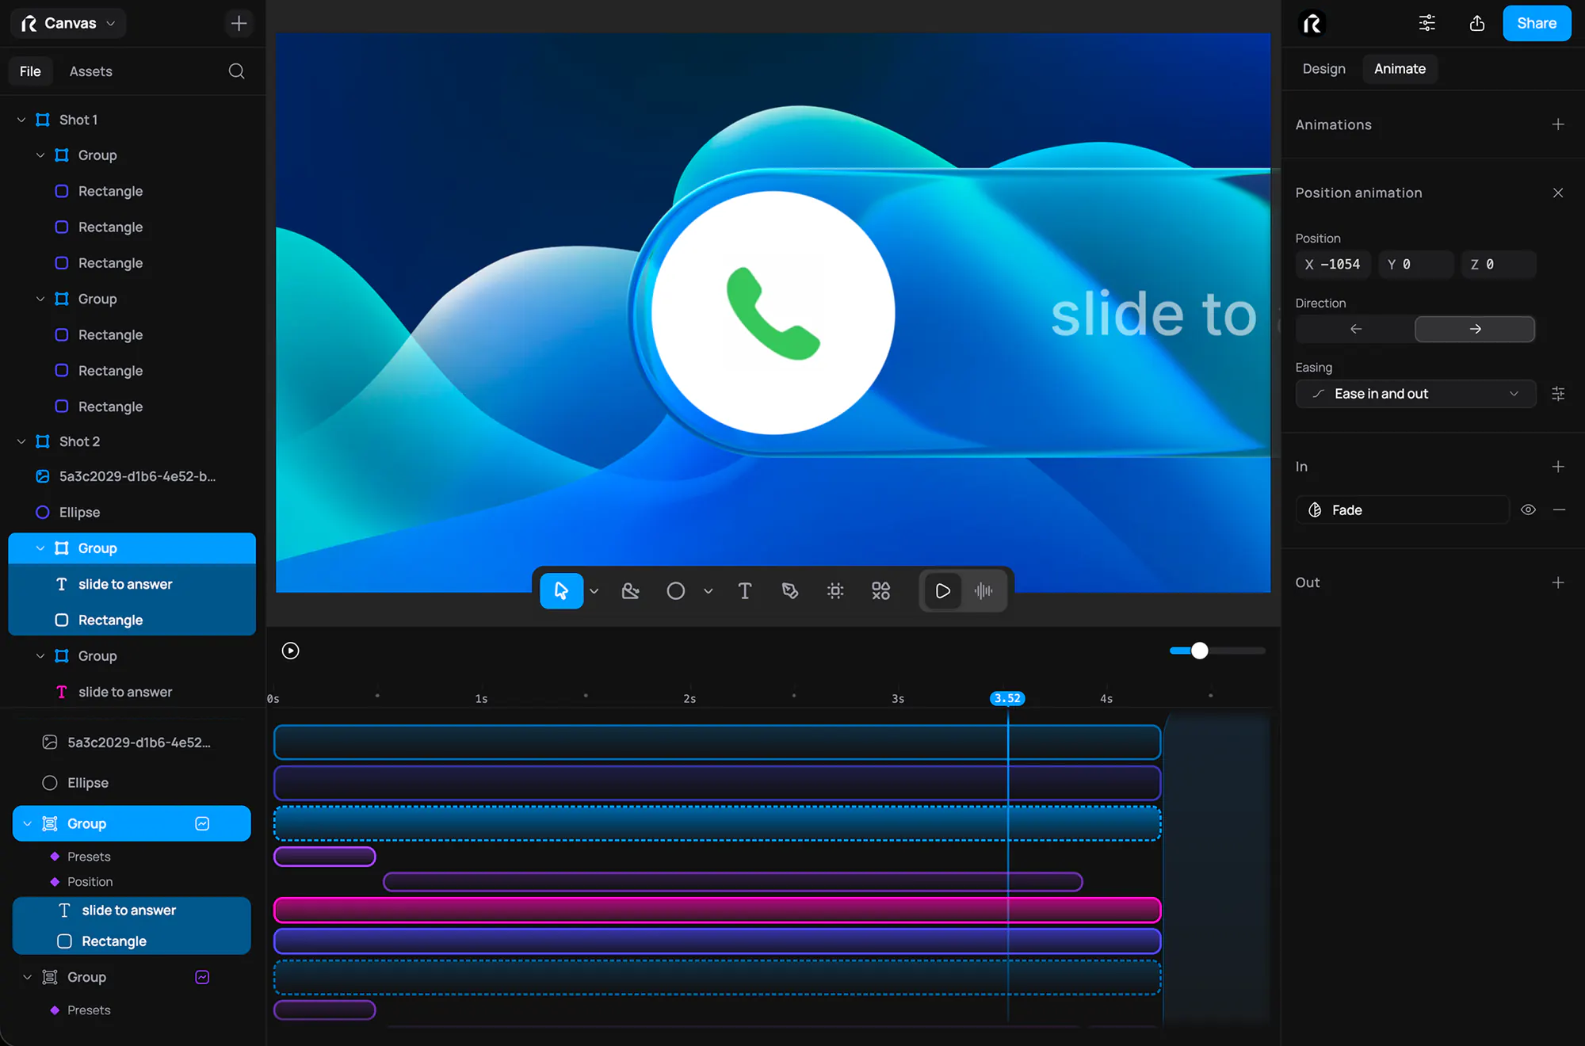Select the pen/tag drawing tool
This screenshot has height=1046, width=1585.
790,591
